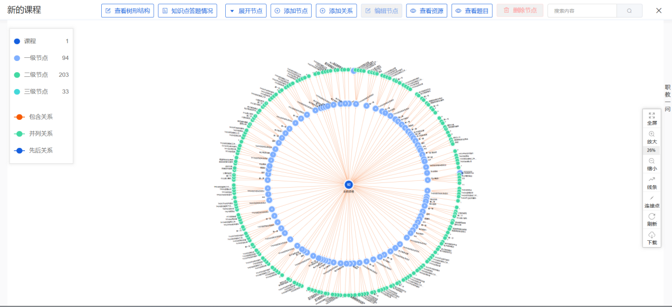Zoom out with the 缩小 magnifier icon
Viewport: 672px width, 307px height.
point(651,161)
